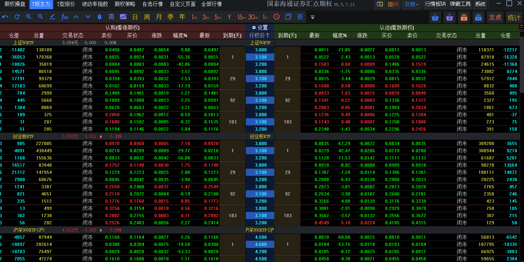Open the f(x) formula tool
524x262 pixels.
pyautogui.click(x=64, y=17)
